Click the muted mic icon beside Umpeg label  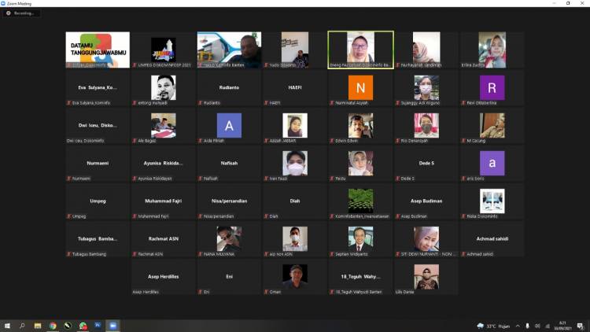coord(69,216)
